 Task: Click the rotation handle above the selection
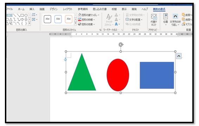click(x=121, y=44)
